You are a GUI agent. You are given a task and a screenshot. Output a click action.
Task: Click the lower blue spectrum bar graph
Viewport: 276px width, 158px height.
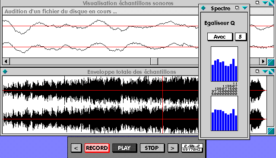coord(224,113)
